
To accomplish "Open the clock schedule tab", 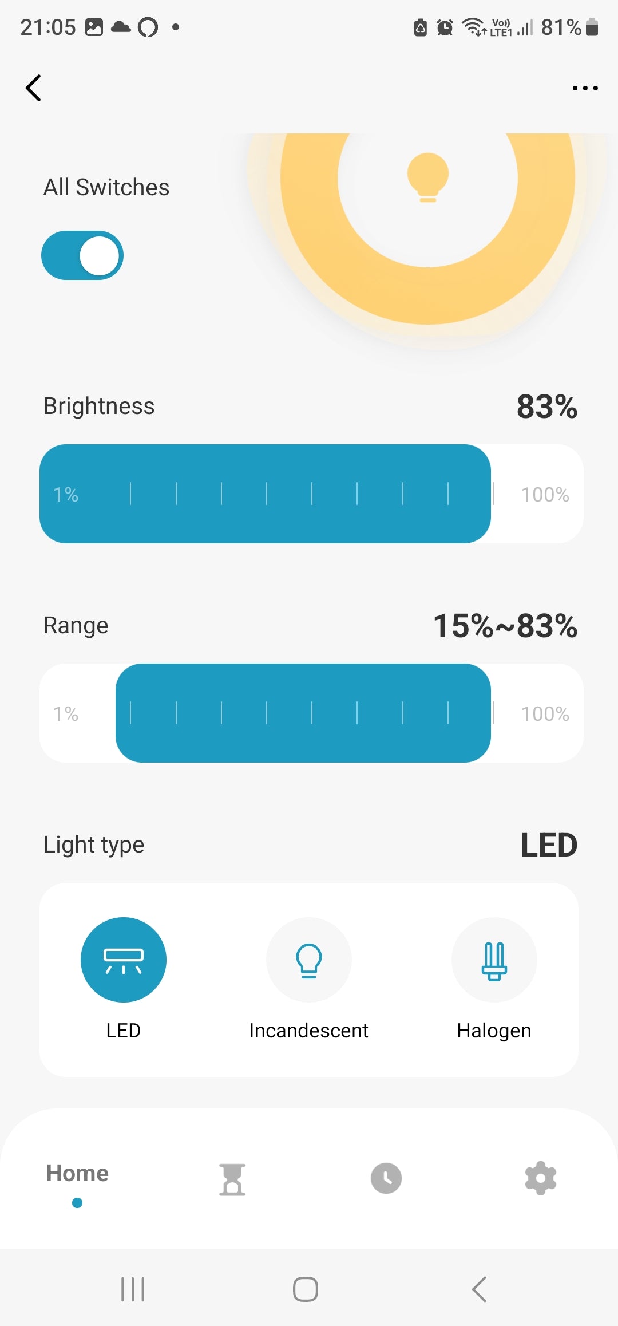I will pos(386,1178).
